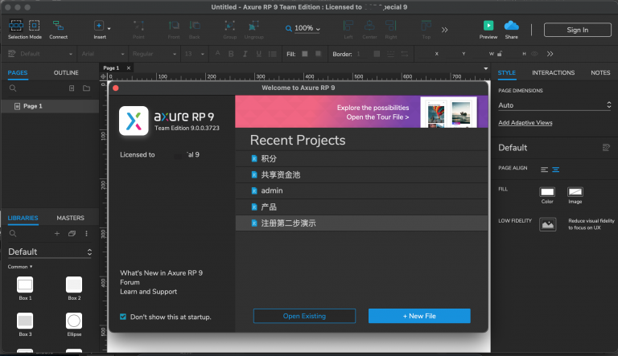Switch to the NOTES tab
Viewport: 618px width, 356px height.
pos(600,72)
